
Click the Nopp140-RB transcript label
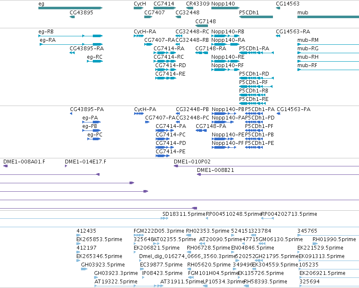pyautogui.click(x=228, y=32)
